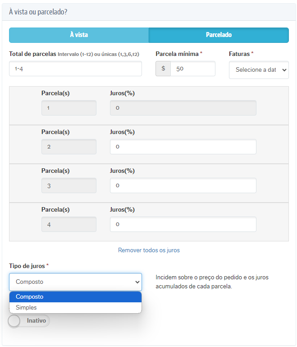Click the Total de parcelas input field
This screenshot has height=347, width=297.
[x=75, y=69]
